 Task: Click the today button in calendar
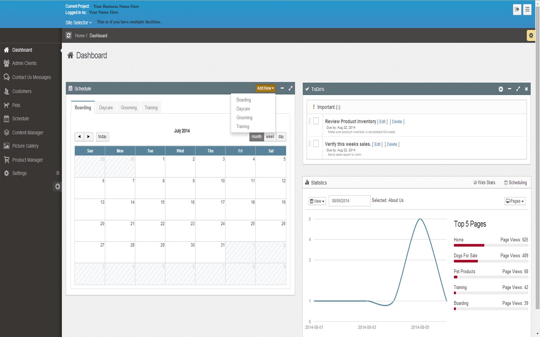[102, 137]
